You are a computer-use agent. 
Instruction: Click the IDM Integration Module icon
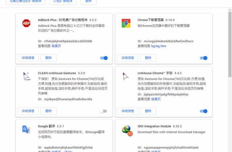point(127,131)
